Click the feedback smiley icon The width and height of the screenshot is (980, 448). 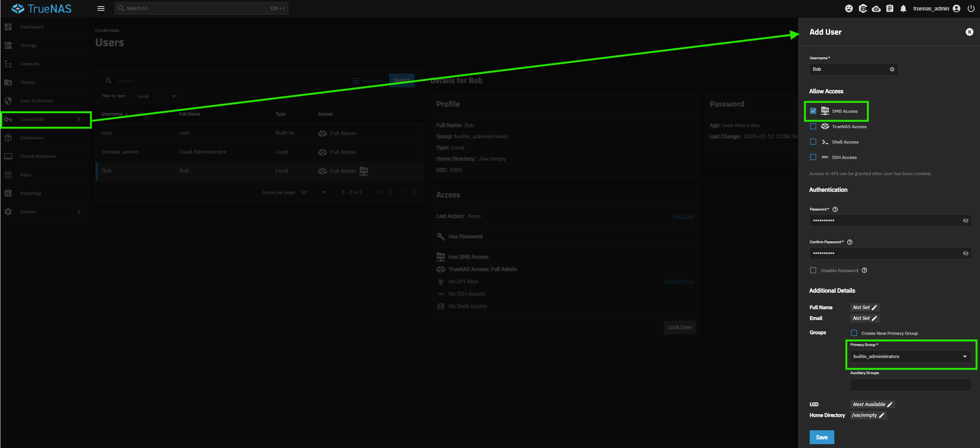[849, 8]
